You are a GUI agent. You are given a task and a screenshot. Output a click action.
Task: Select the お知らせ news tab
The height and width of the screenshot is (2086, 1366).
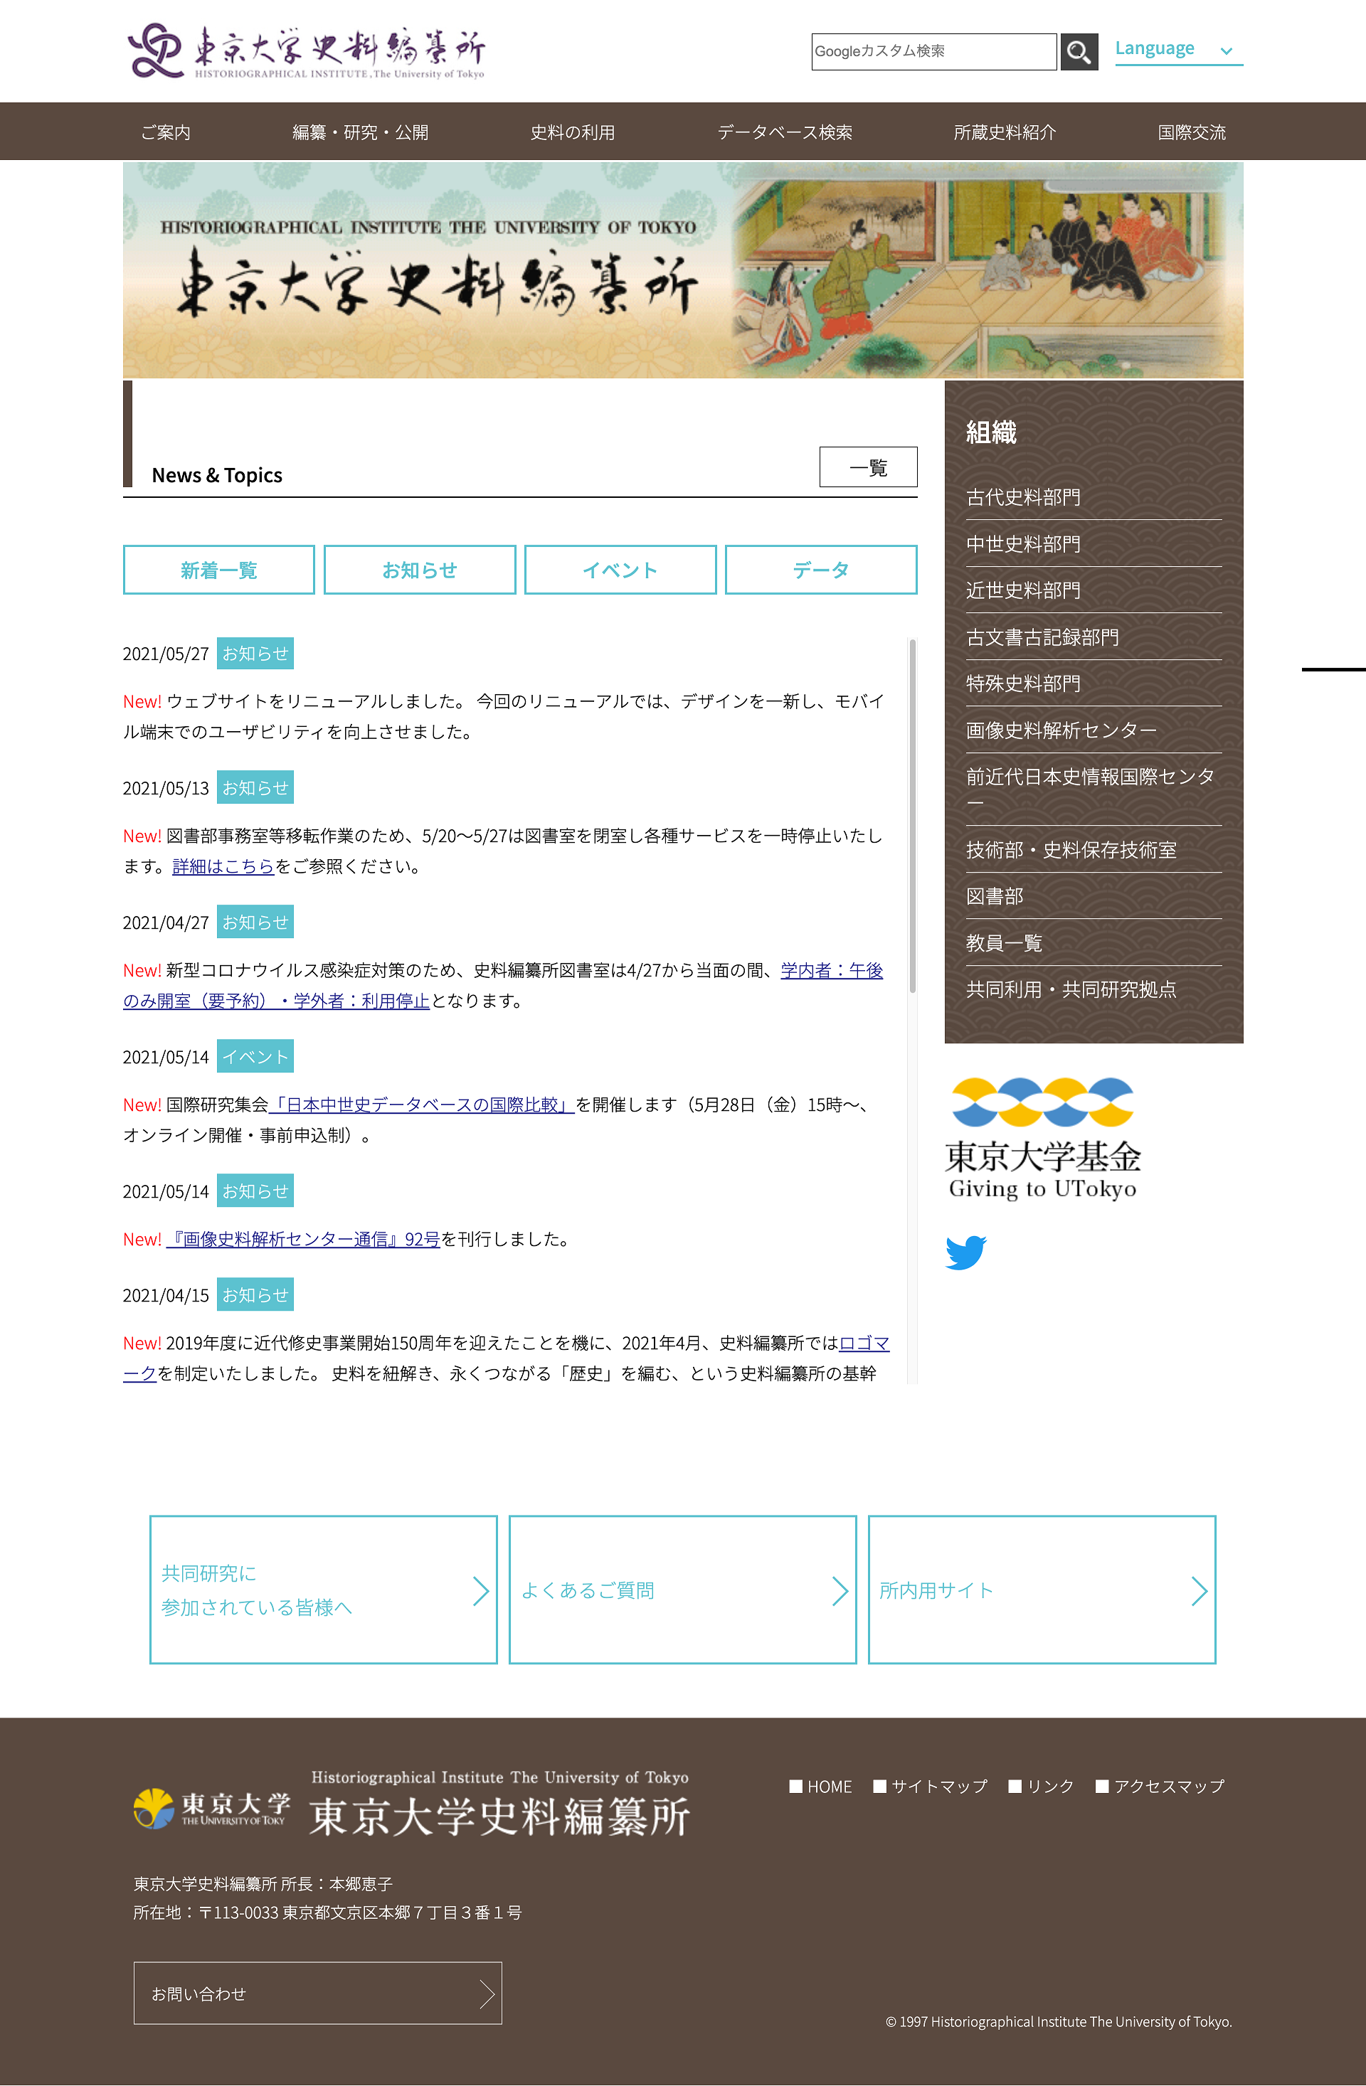(x=419, y=570)
